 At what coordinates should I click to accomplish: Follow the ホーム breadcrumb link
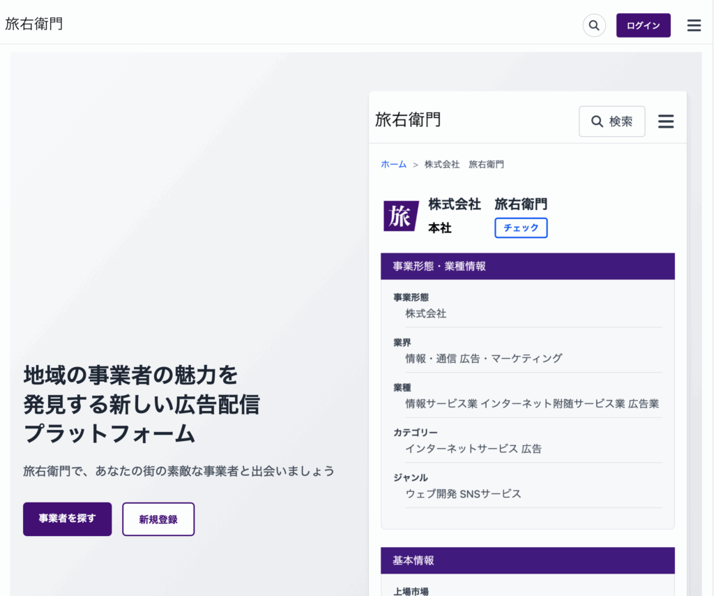click(393, 164)
